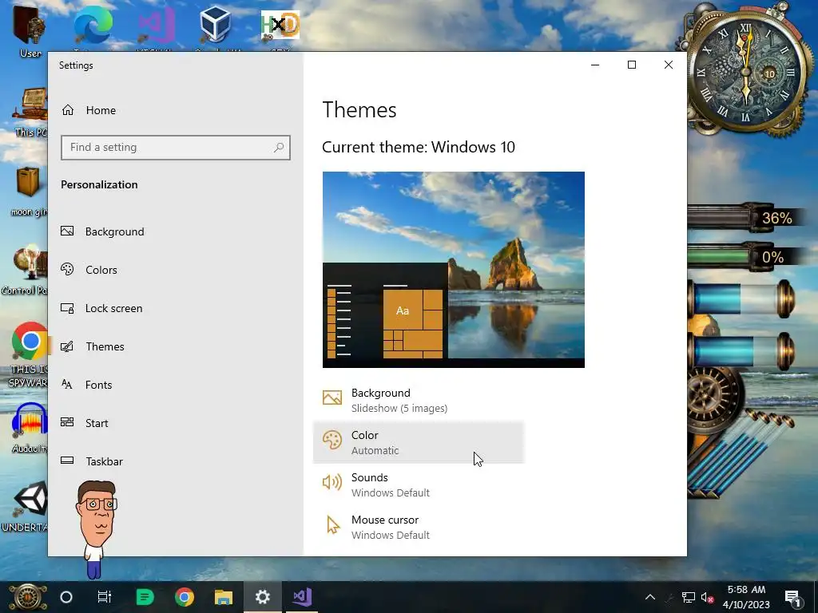Click the Background picture icon in sidebar
The height and width of the screenshot is (613, 818).
[67, 231]
